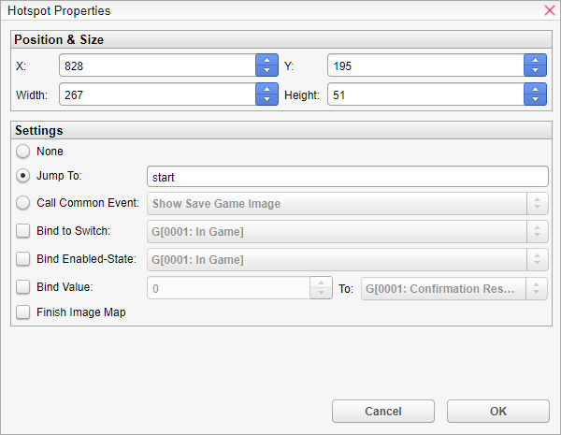Check the Bind Value checkbox

23,287
